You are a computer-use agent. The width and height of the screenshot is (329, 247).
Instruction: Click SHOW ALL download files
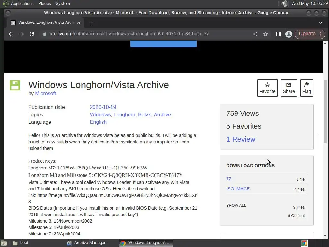coord(236,206)
